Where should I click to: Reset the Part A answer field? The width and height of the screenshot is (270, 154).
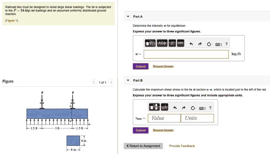tap(209, 44)
